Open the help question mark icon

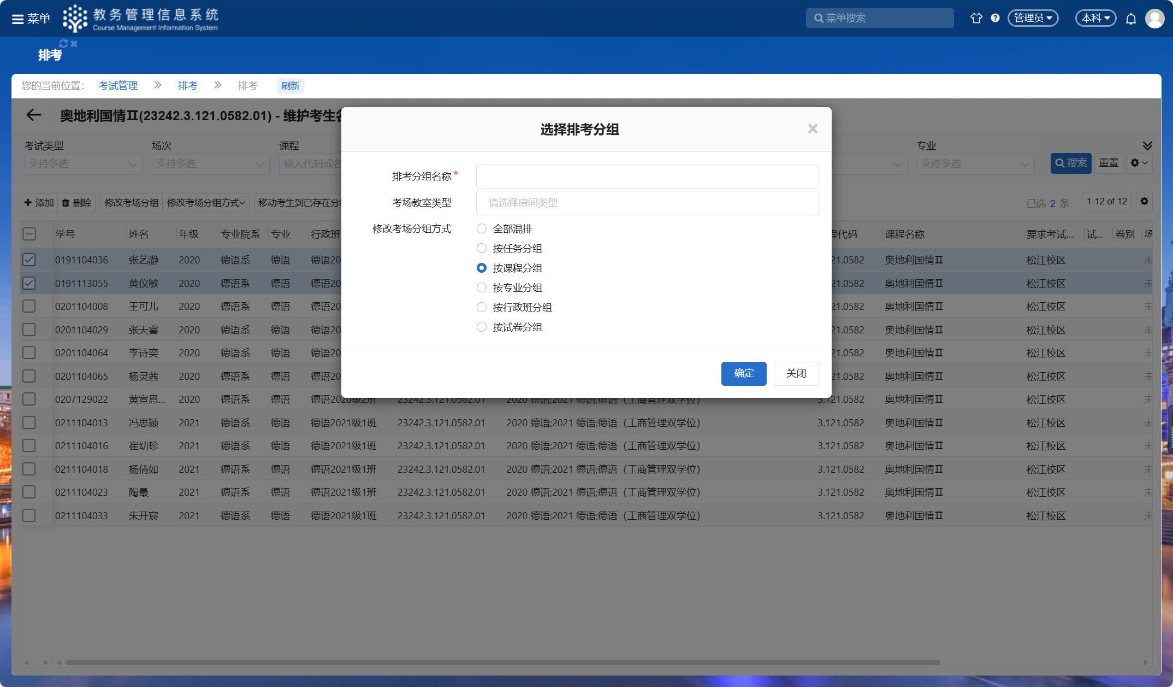tap(995, 18)
